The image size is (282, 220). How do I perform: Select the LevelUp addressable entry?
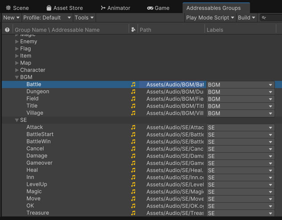point(37,184)
